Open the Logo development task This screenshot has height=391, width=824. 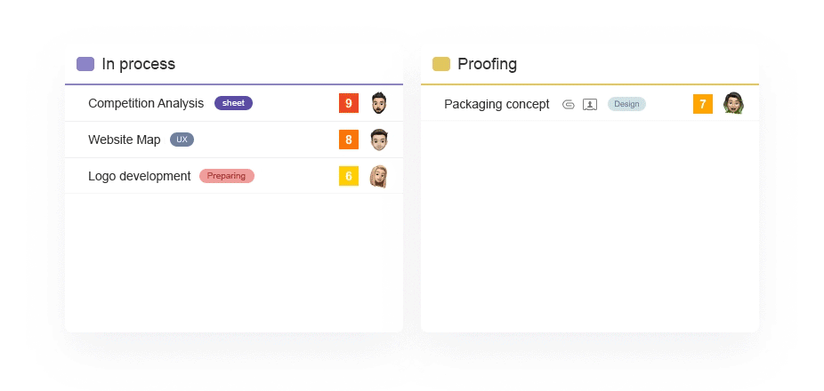pyautogui.click(x=139, y=176)
